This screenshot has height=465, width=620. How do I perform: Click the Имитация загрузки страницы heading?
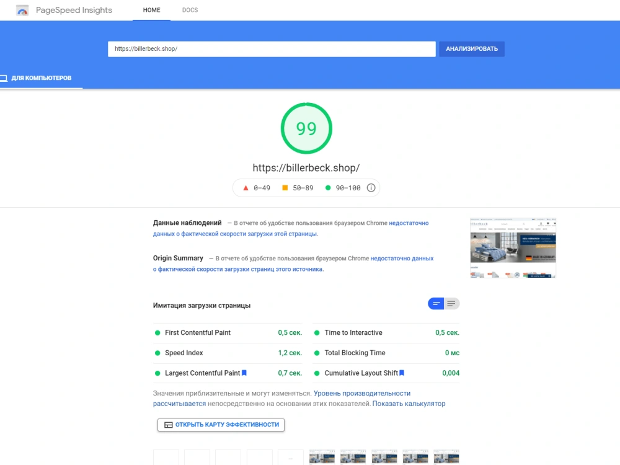[201, 305]
